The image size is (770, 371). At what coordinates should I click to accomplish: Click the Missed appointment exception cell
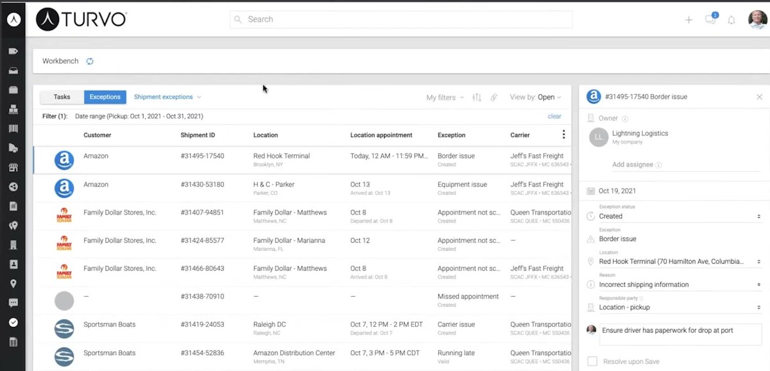pyautogui.click(x=468, y=300)
